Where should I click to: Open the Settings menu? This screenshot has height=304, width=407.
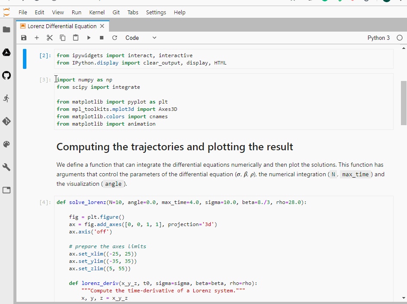click(x=156, y=12)
